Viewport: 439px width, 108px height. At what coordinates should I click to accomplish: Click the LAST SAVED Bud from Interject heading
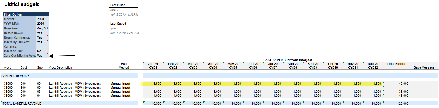click(x=288, y=60)
